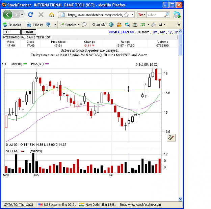Open the address bar history dropdown

(x=132, y=14)
